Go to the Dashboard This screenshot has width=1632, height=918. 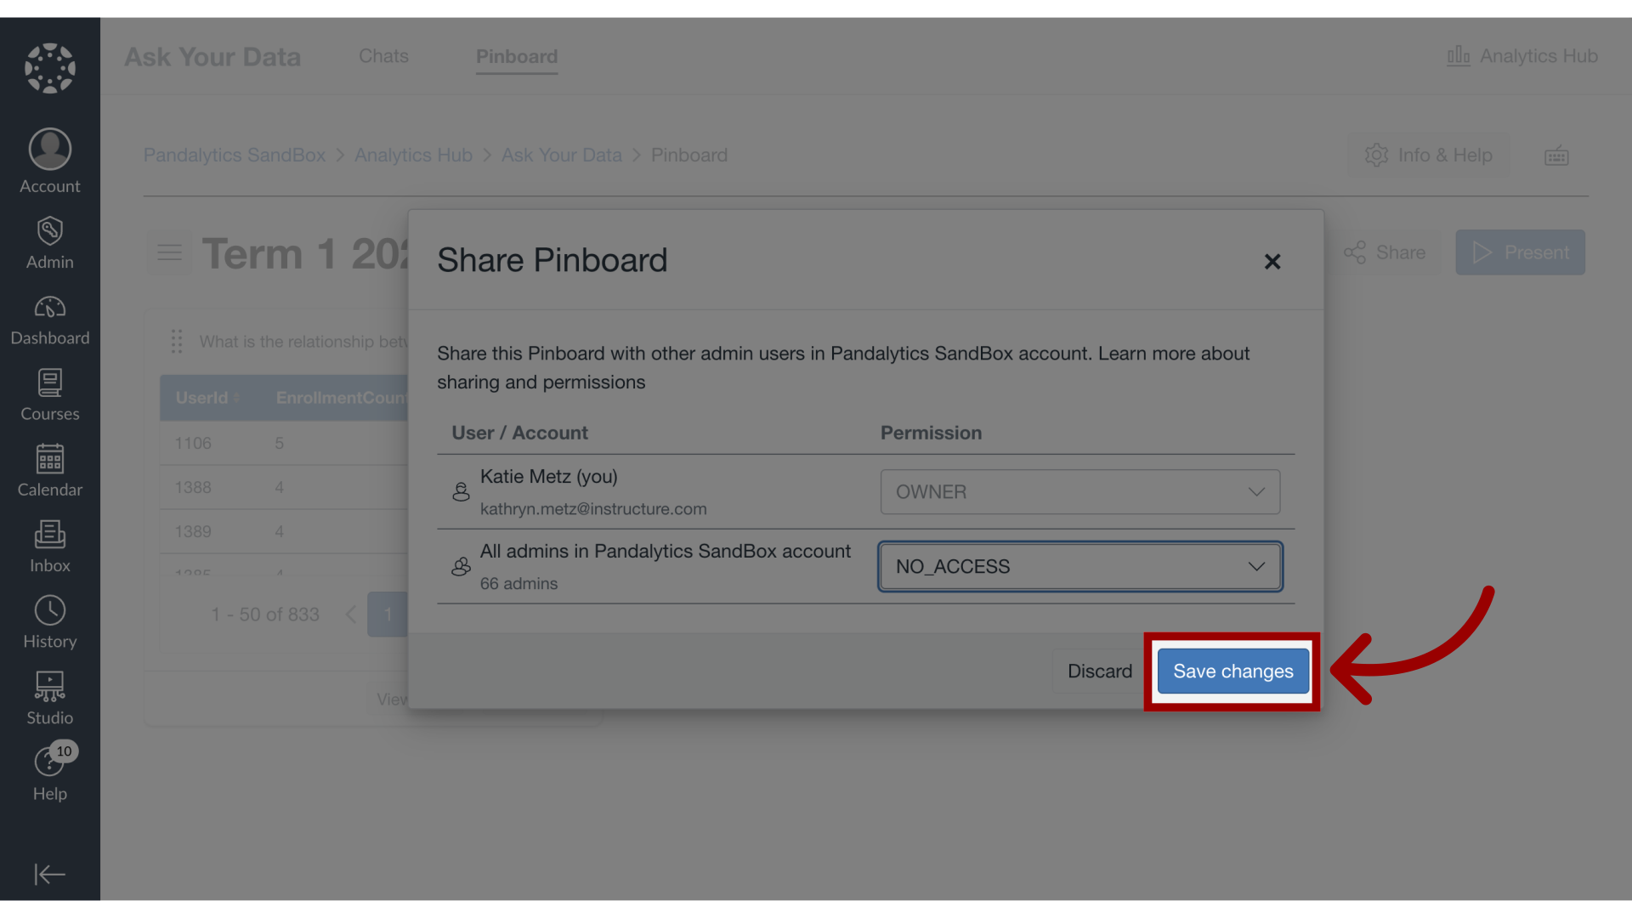pyautogui.click(x=50, y=320)
